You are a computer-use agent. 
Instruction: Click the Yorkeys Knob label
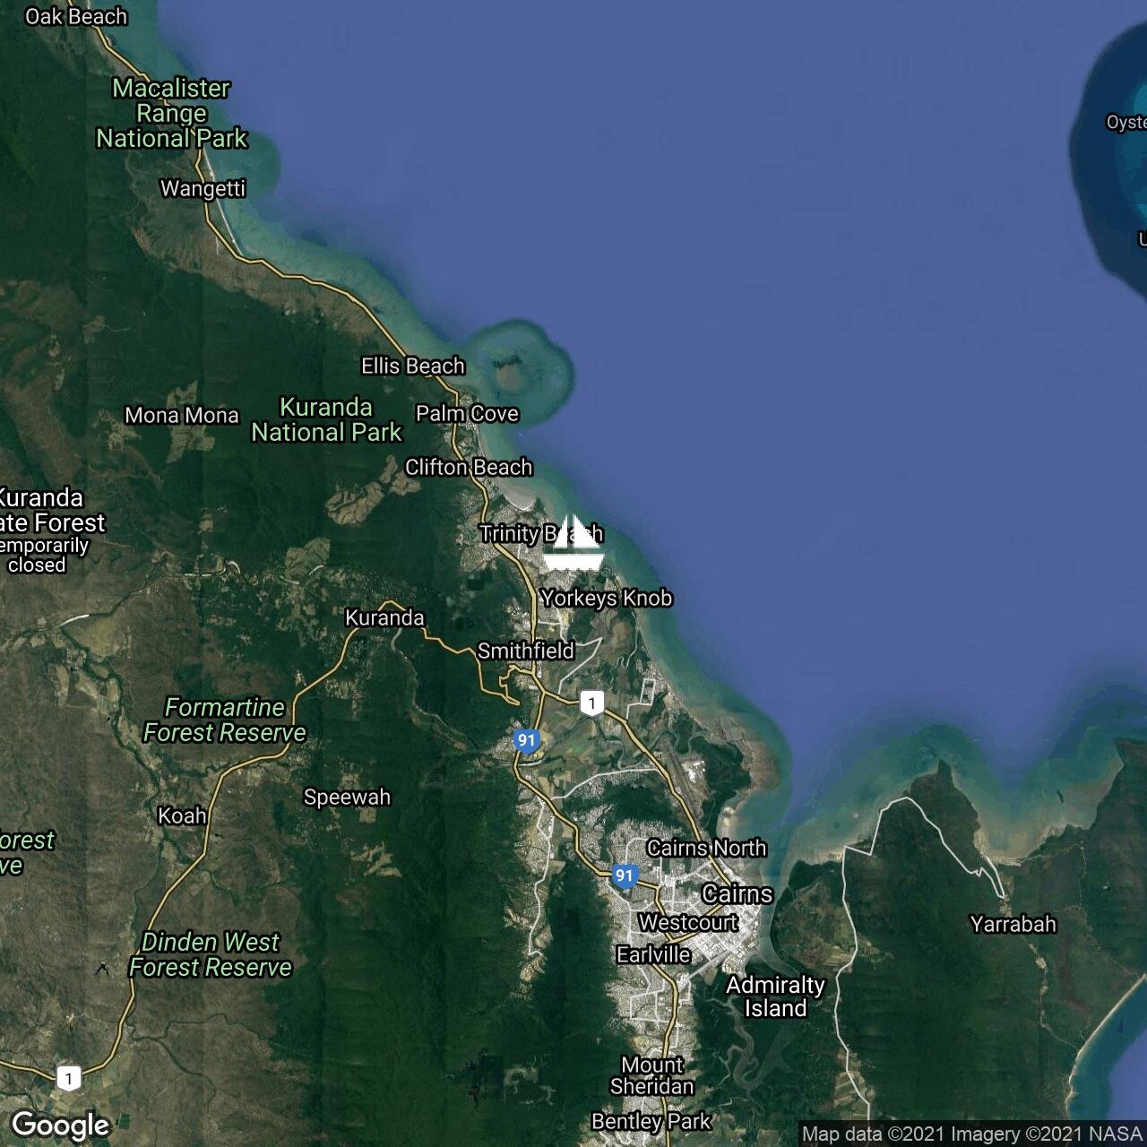[x=606, y=598]
